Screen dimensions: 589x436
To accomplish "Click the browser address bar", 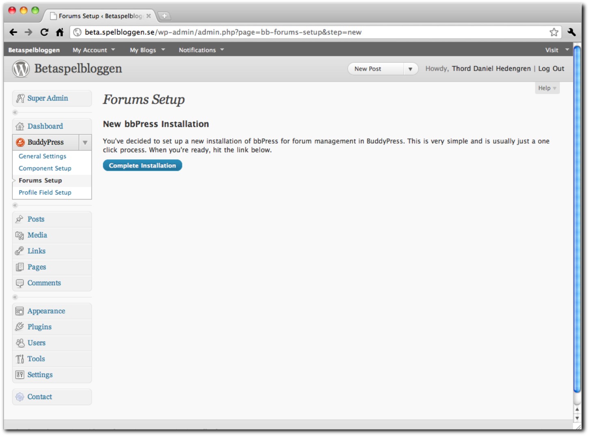I will pos(315,32).
